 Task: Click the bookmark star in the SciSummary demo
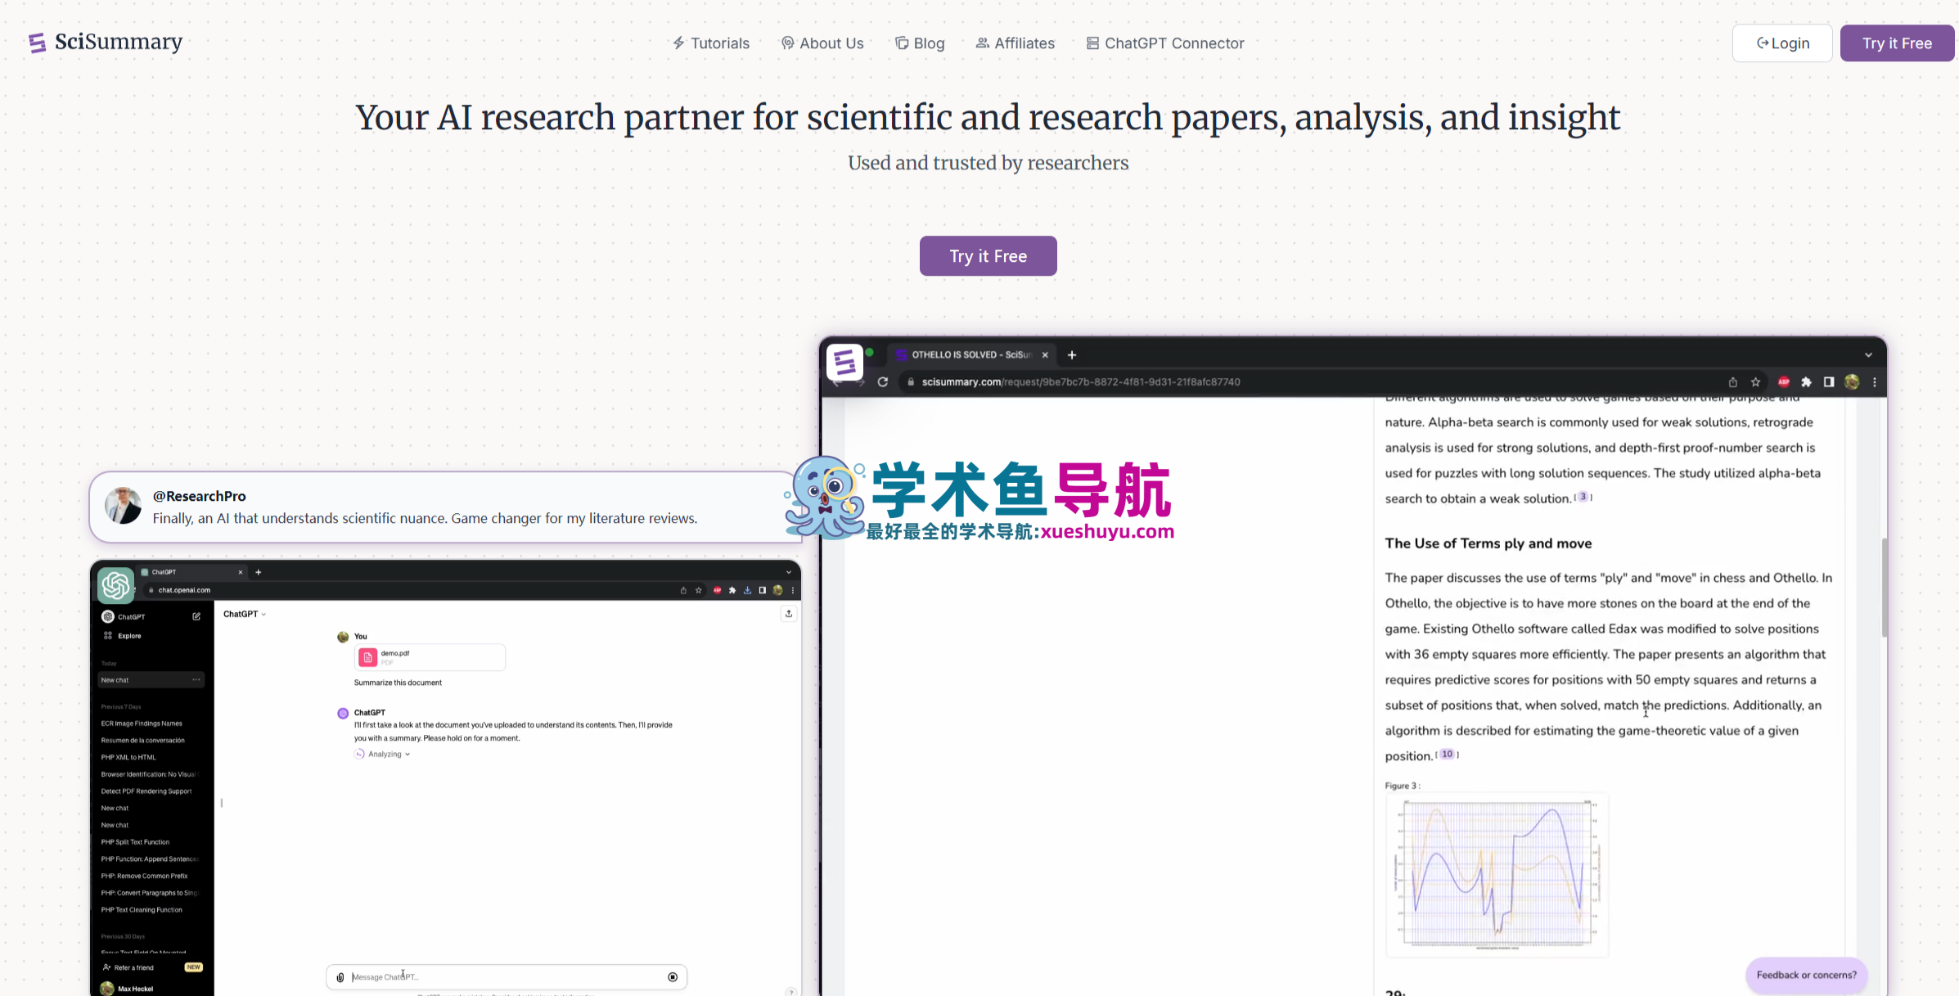point(1755,382)
